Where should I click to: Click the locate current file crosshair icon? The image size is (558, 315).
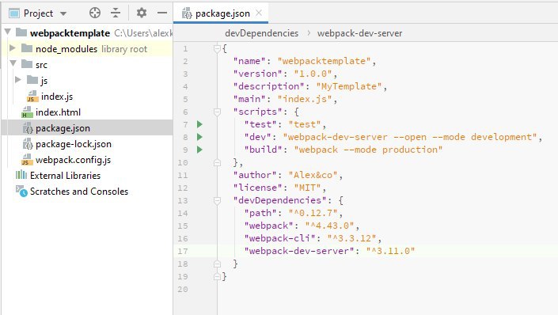(95, 13)
